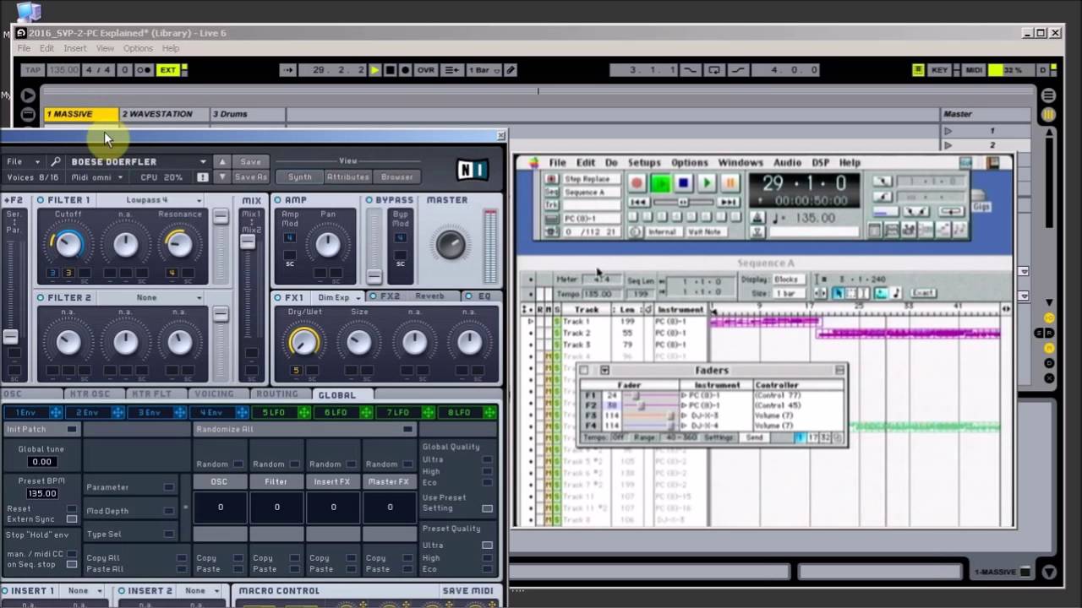Click the Filter 1 Cutoff knob

click(x=68, y=244)
